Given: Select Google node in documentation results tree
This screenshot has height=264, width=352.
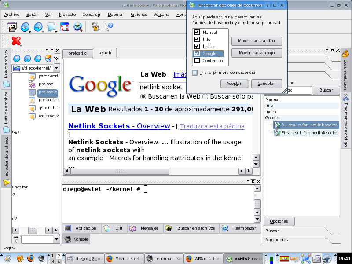Looking at the screenshot, I should (272, 118).
